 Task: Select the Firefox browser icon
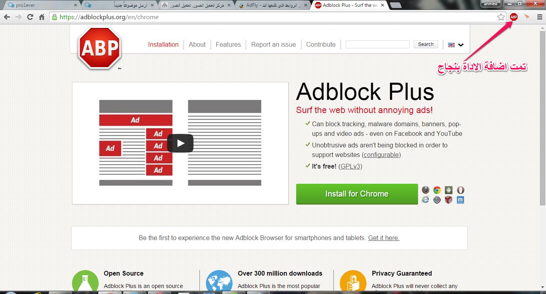426,190
